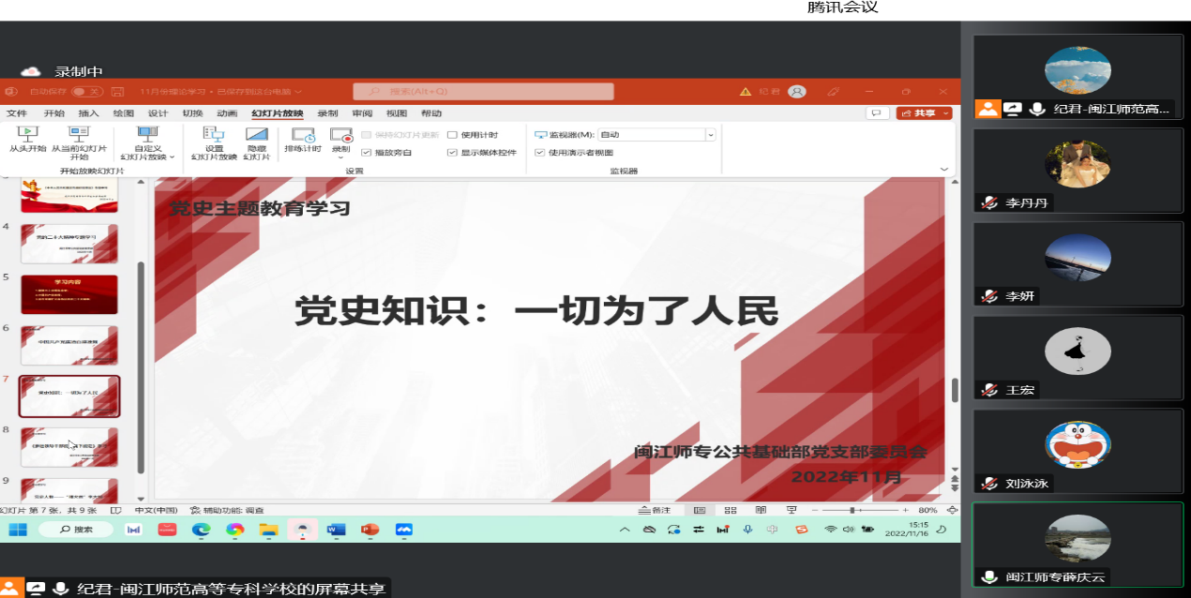
Task: Switch to the 切换 ribbon tab
Action: click(x=192, y=113)
